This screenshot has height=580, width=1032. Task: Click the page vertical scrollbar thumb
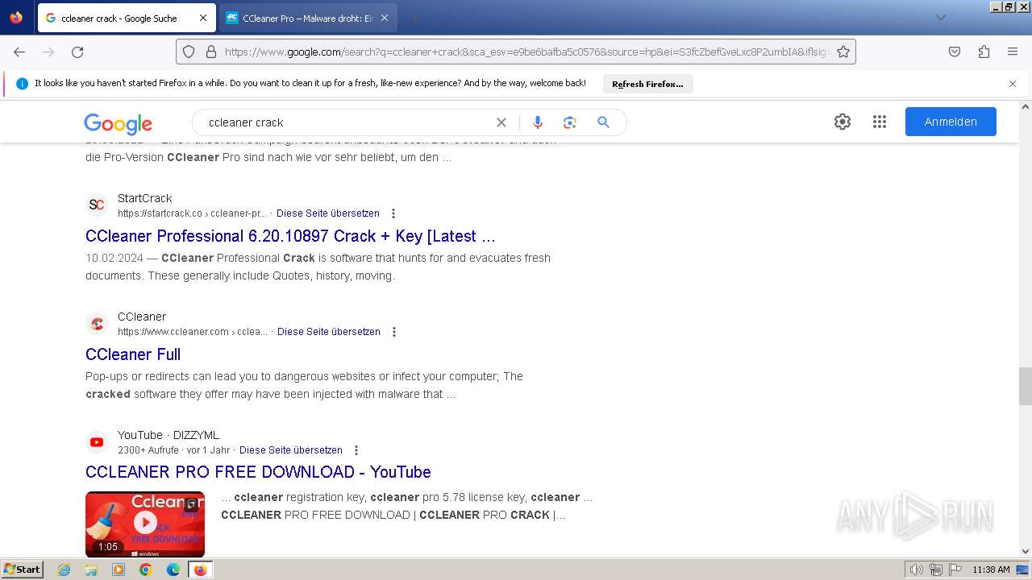tap(1026, 386)
